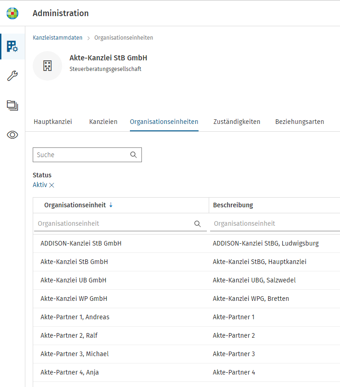This screenshot has width=340, height=387.
Task: Focus the Beschreibung column filter field
Action: coord(275,223)
